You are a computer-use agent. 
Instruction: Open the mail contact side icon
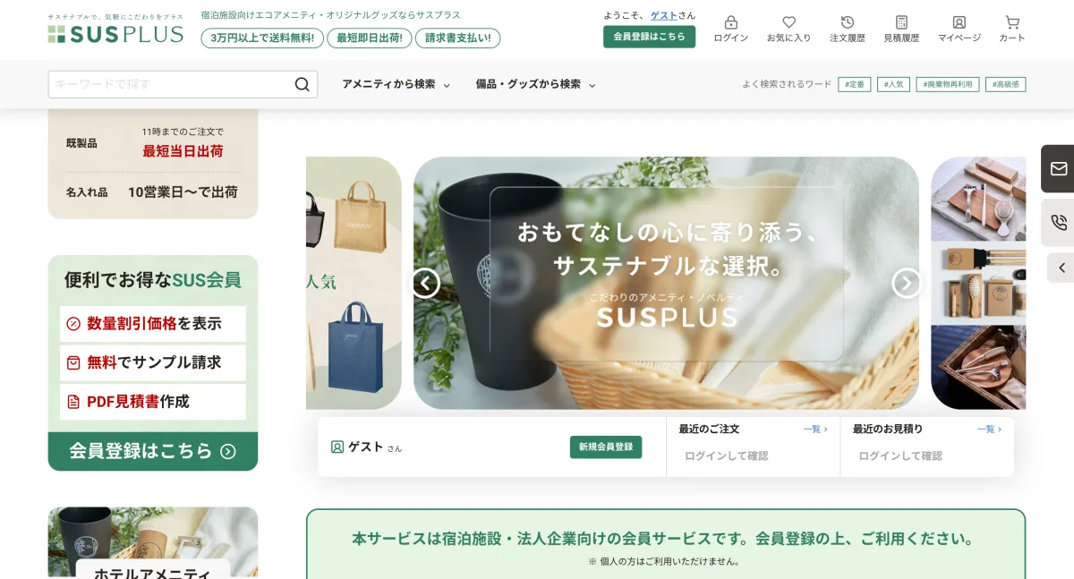(1059, 168)
